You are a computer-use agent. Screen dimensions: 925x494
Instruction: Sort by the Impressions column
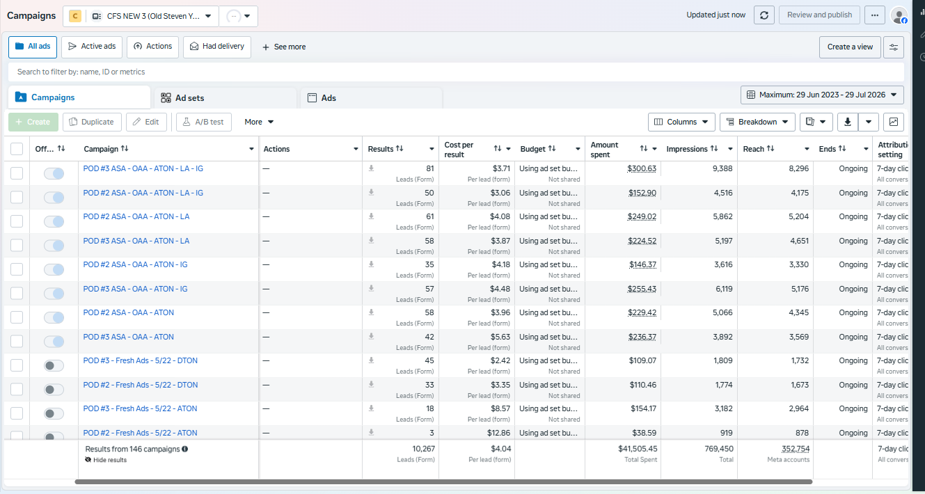[x=713, y=149]
